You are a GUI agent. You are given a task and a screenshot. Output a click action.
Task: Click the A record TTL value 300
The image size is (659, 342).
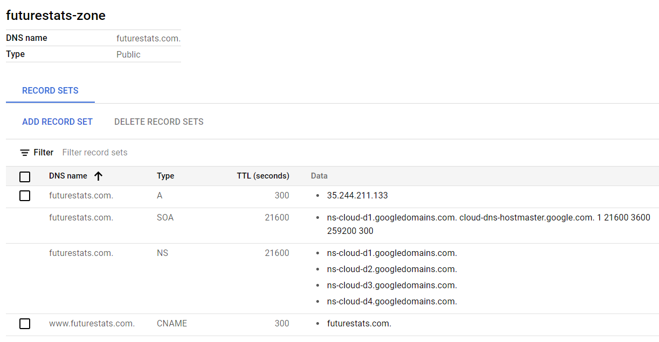[282, 196]
